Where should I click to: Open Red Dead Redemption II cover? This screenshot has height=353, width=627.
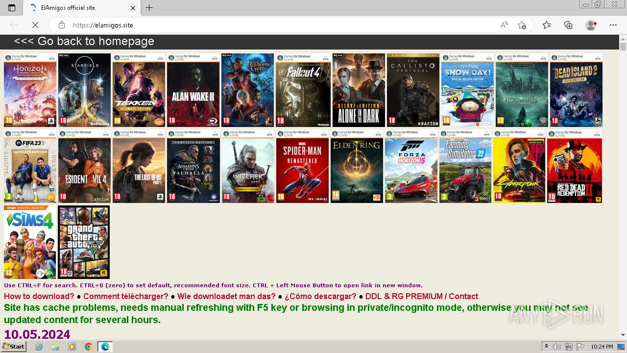(575, 166)
